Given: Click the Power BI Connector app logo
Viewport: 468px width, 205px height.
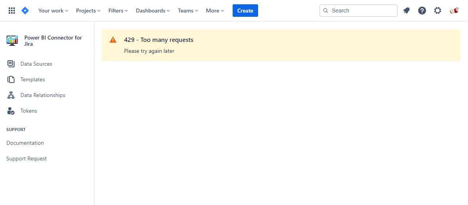Looking at the screenshot, I should pos(12,40).
